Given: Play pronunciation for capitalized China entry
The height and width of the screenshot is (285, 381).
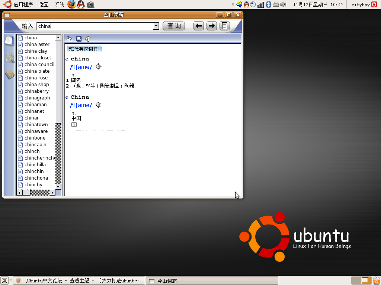Looking at the screenshot, I should (98, 105).
